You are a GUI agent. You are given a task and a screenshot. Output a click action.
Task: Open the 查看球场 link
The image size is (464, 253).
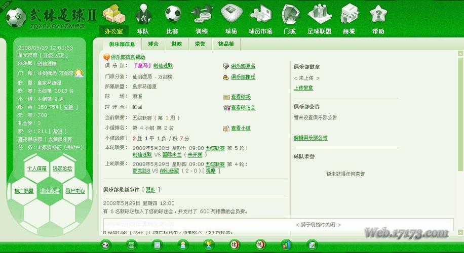pos(241,97)
